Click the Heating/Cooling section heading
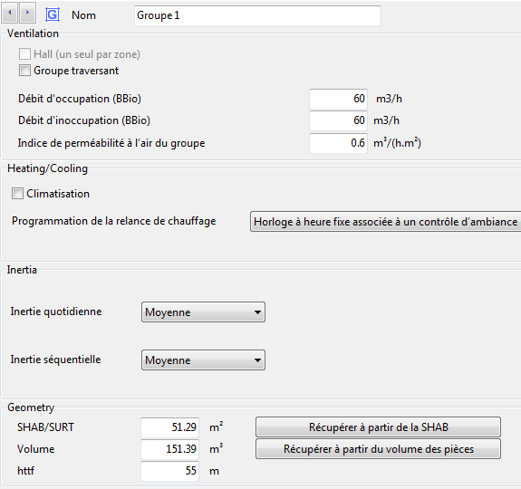This screenshot has width=521, height=489. [47, 168]
